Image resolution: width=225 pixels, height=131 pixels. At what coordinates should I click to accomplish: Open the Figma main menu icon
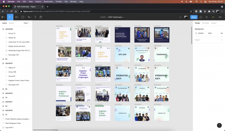[3, 17]
